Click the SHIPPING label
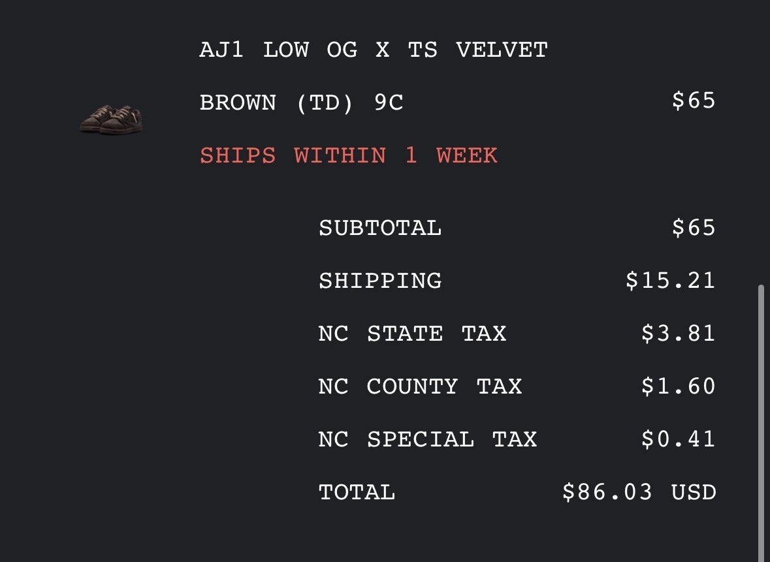The image size is (770, 562). (380, 281)
